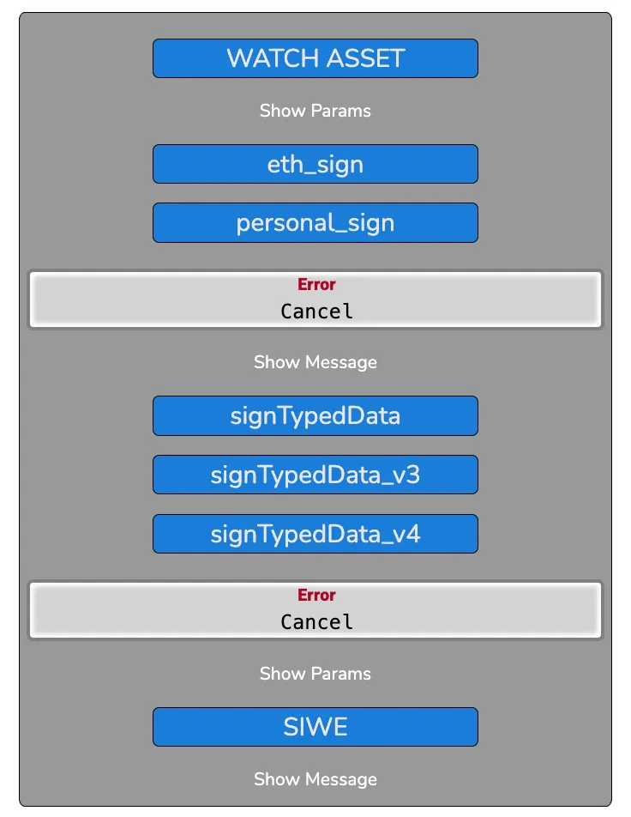Run the signTypedData_v4 method

pos(315,534)
